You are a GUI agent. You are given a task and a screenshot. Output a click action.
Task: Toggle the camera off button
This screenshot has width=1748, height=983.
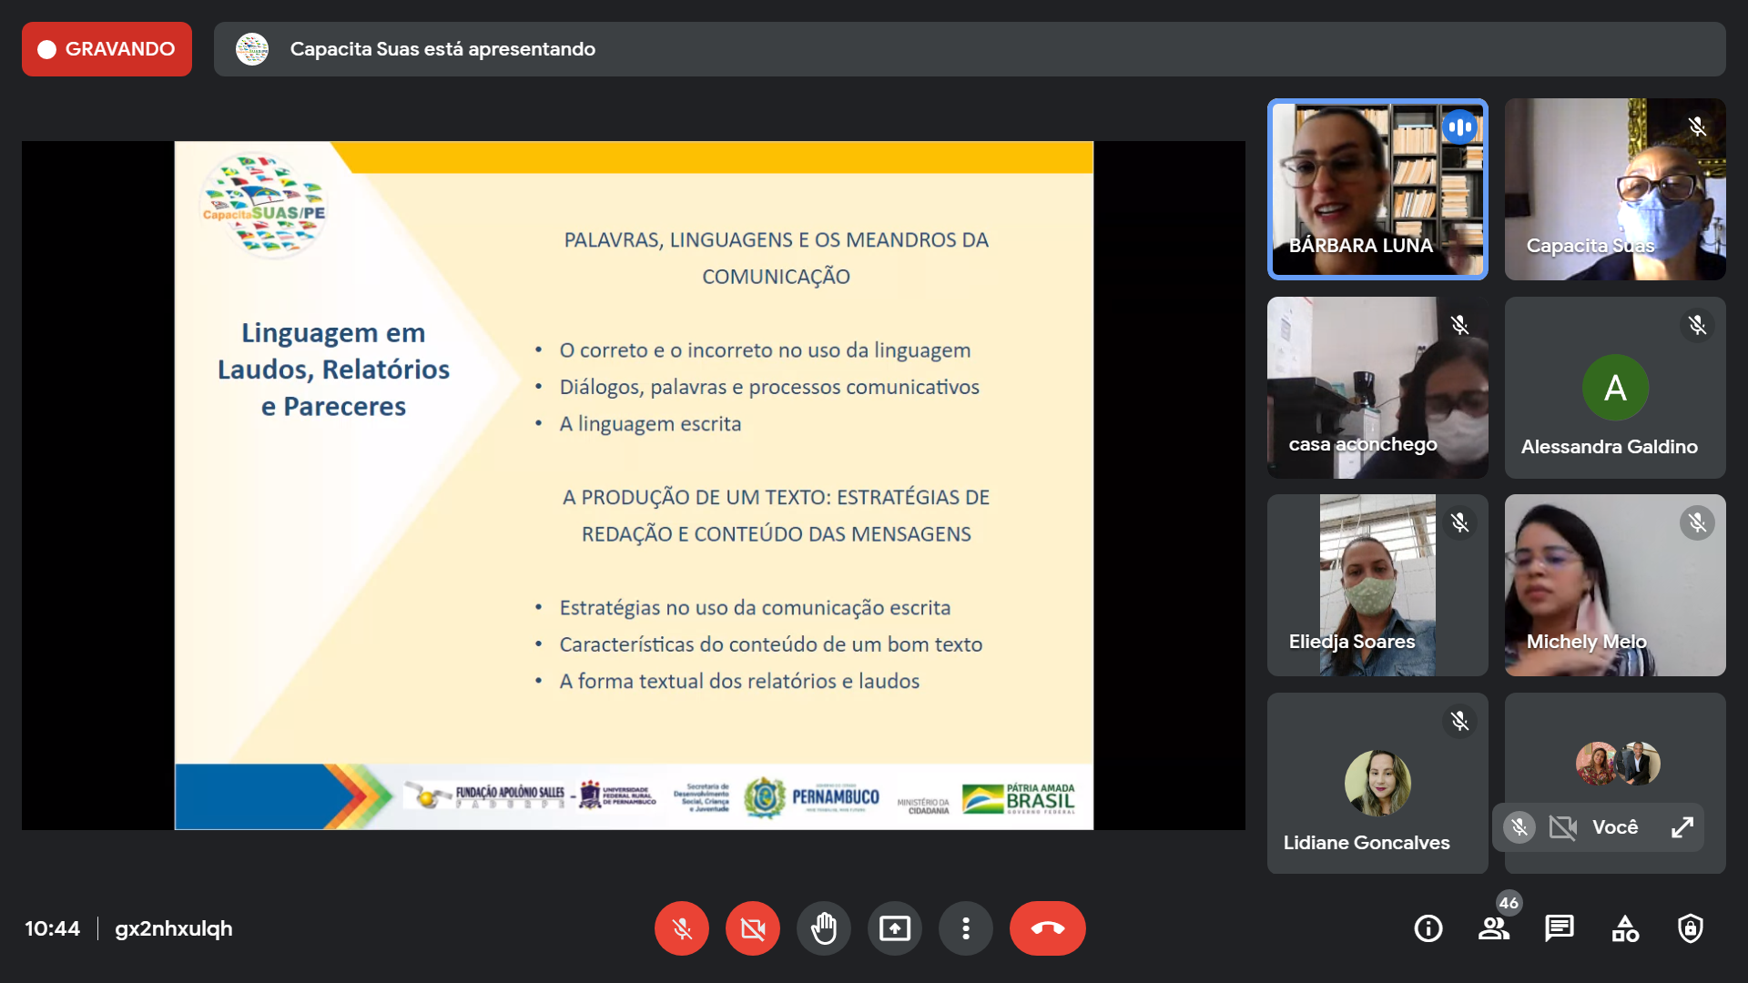tap(752, 928)
